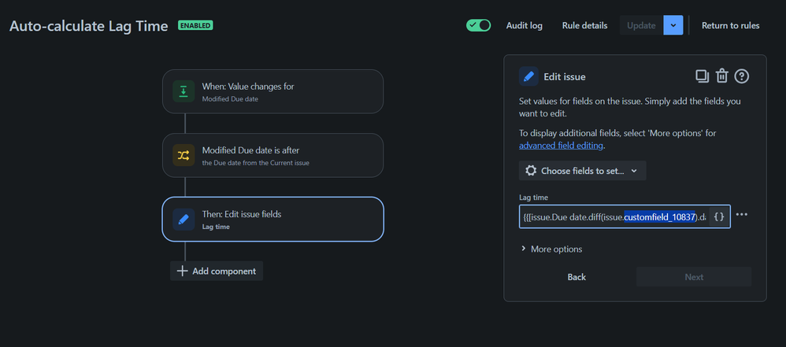Click the smart value curly braces icon
Image resolution: width=786 pixels, height=347 pixels.
coord(719,217)
